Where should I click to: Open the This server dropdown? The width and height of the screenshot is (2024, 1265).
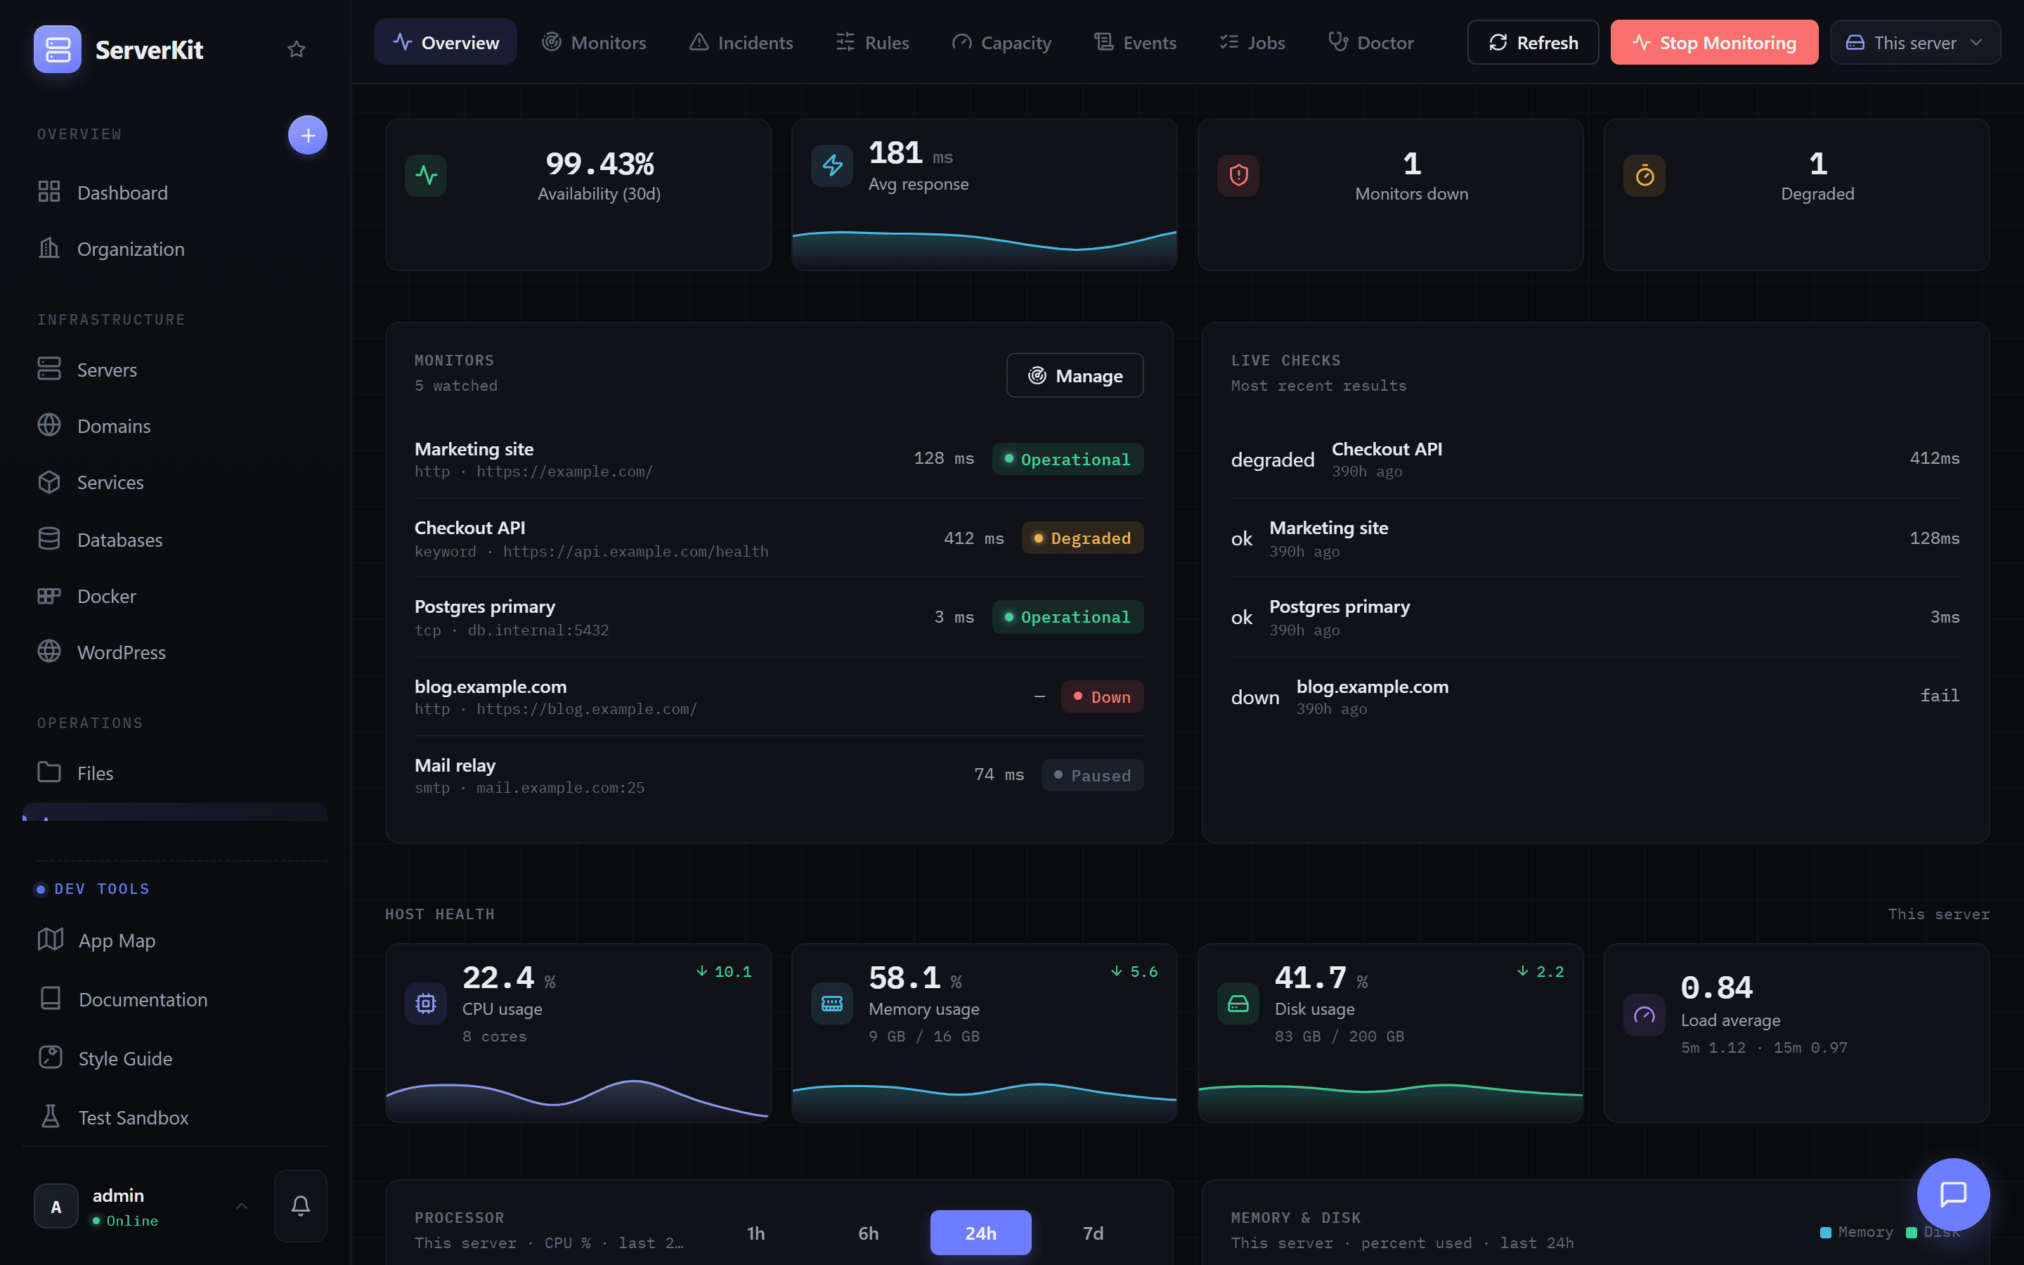coord(1915,43)
